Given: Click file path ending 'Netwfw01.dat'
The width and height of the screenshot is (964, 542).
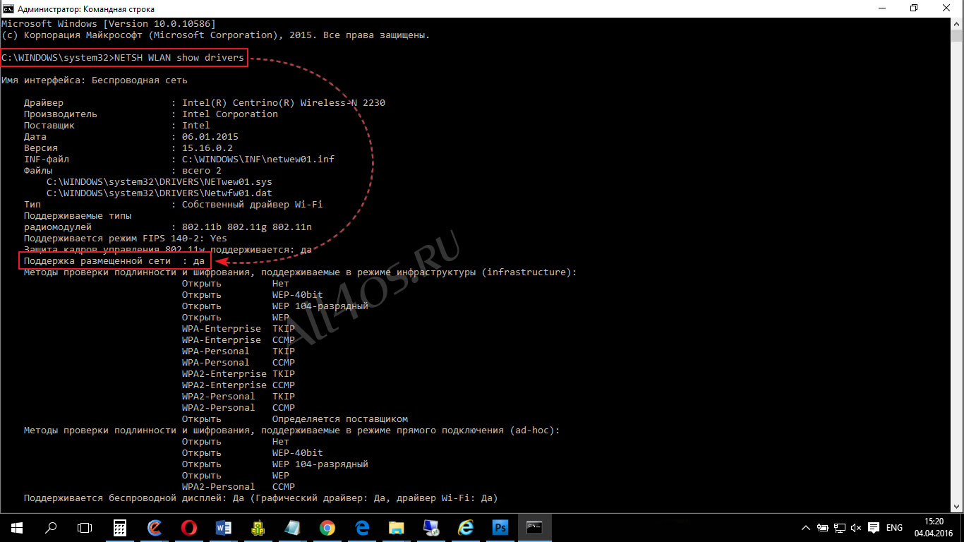Looking at the screenshot, I should point(159,193).
